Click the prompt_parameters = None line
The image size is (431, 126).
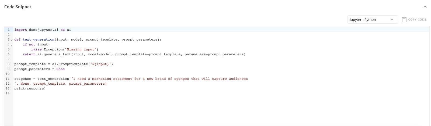coord(40,69)
